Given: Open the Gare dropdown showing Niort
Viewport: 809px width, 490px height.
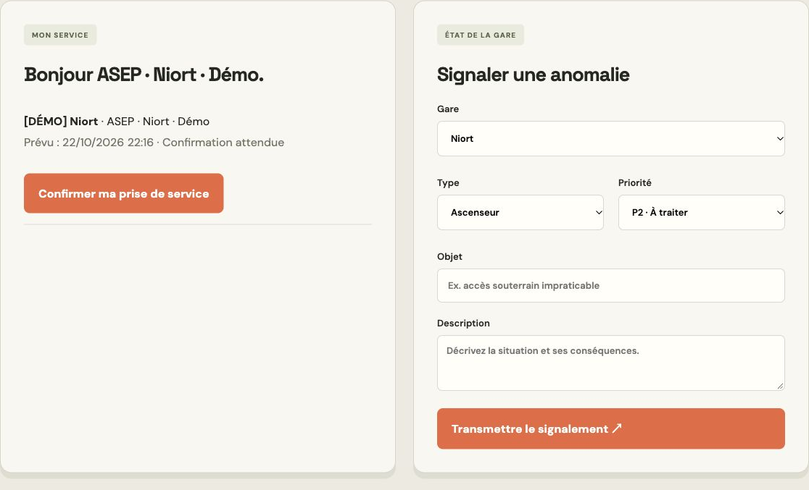Looking at the screenshot, I should coord(611,138).
